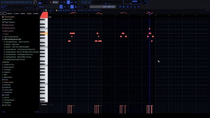The image size is (210, 118).
Task: Click the red piano roll corner tab above the keyboard
Action: point(44,15)
